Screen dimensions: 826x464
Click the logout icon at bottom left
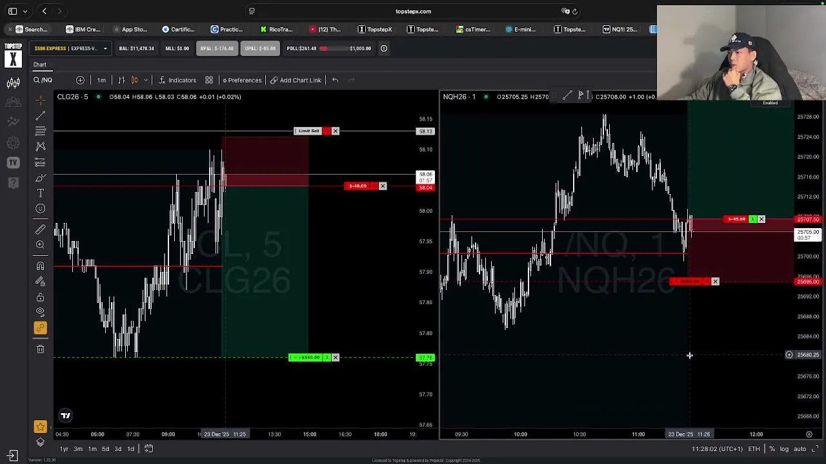[x=12, y=455]
